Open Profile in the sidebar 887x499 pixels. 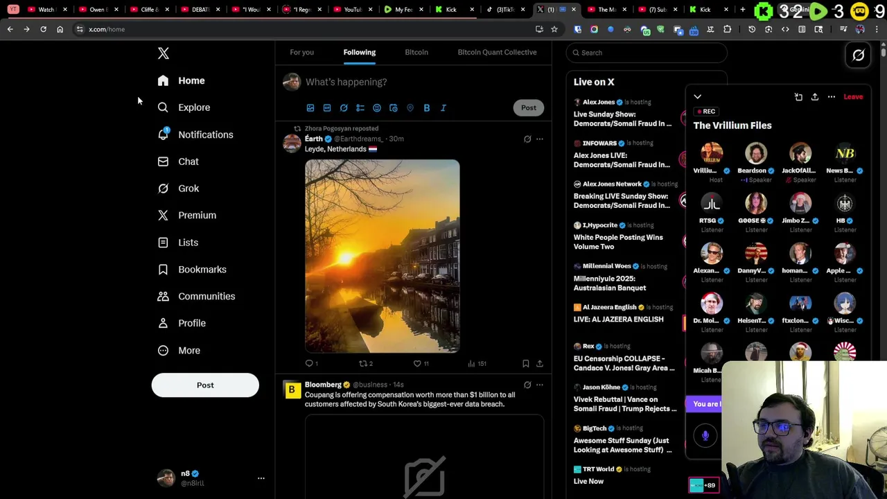click(x=182, y=323)
